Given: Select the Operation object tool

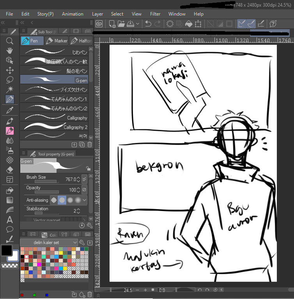Looking at the screenshot, I should [x=9, y=60].
